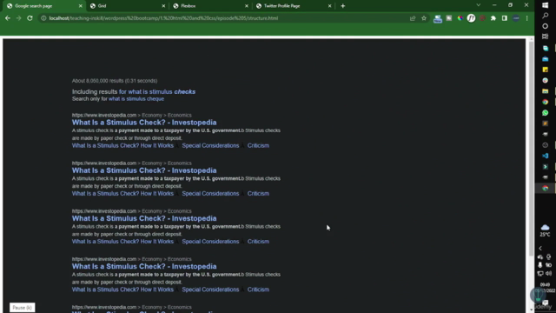Open WhatsApp from the taskbar
This screenshot has height=313, width=556.
[x=545, y=113]
